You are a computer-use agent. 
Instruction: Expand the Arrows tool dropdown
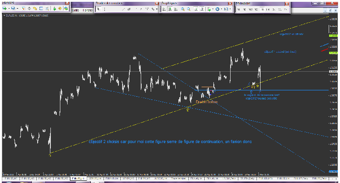[x=157, y=9]
